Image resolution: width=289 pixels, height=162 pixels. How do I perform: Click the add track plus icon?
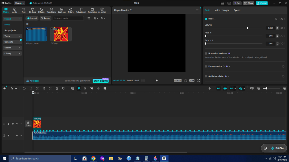5,88
